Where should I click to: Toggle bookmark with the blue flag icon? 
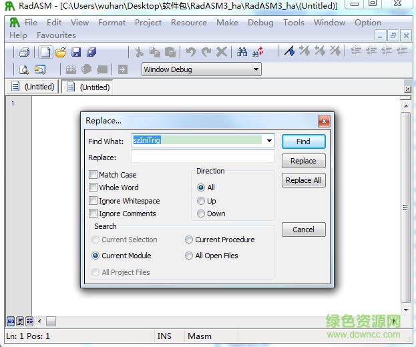coord(290,51)
